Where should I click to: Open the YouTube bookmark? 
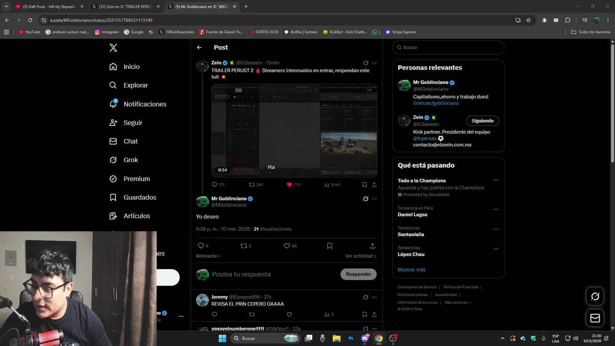click(x=30, y=32)
